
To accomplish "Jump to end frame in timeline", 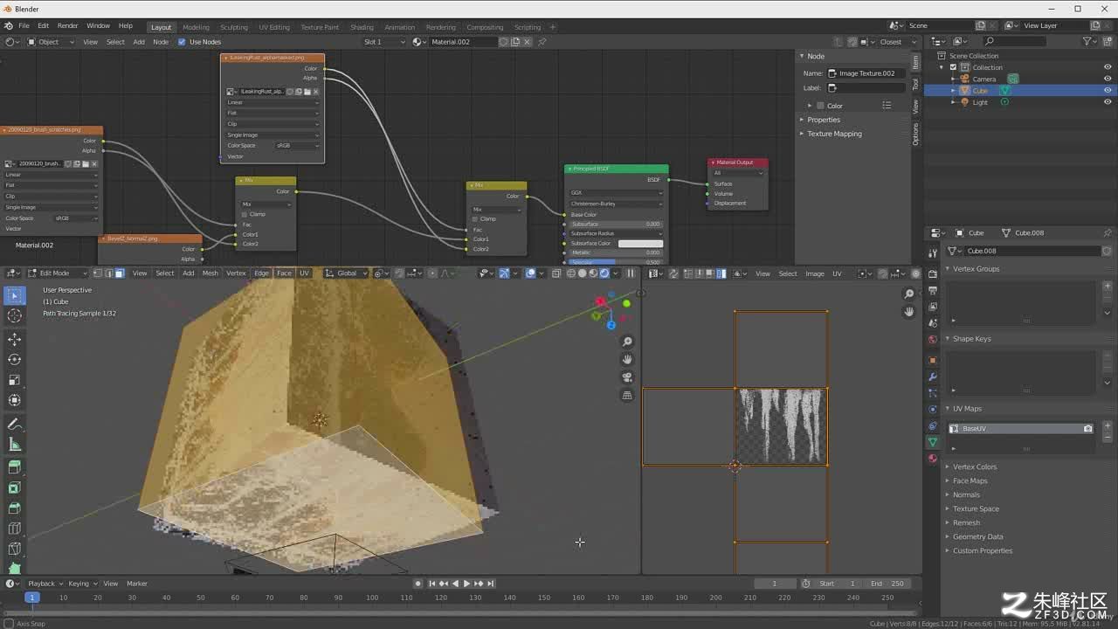I will pyautogui.click(x=490, y=584).
